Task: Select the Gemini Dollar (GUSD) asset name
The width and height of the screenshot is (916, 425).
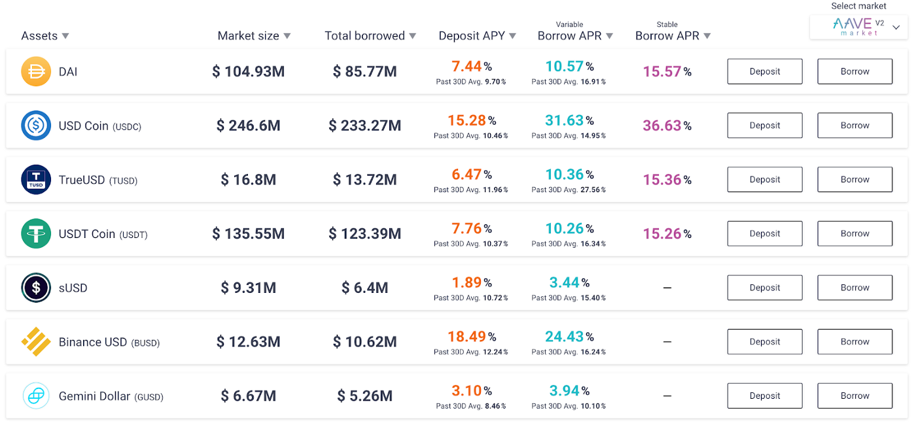Action: [x=111, y=396]
